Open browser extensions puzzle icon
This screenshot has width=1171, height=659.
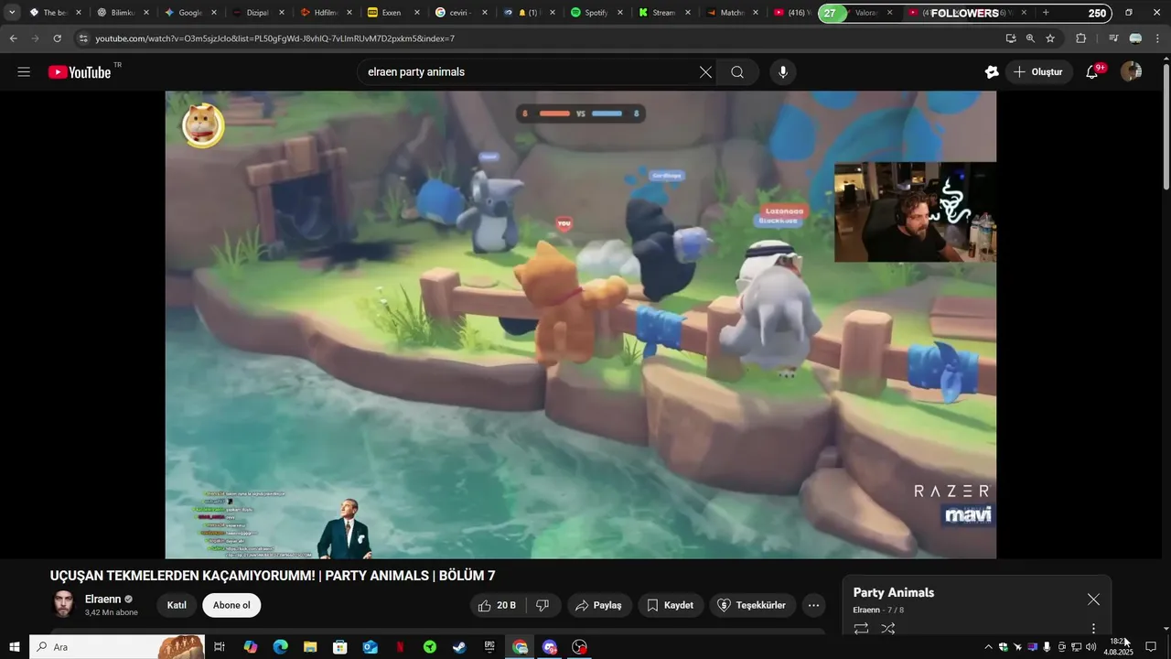[x=1080, y=38]
